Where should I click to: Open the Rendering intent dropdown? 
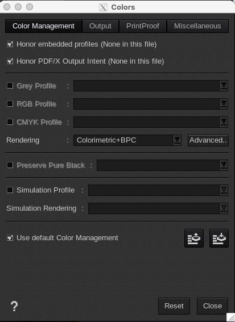pyautogui.click(x=127, y=140)
